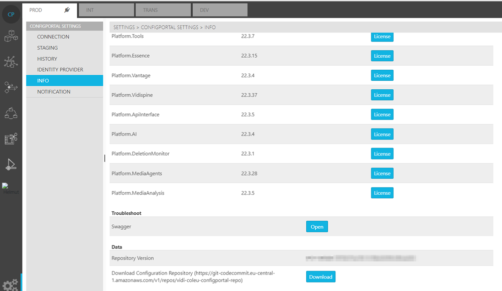Select the DEV environment tab
The width and height of the screenshot is (502, 291).
[220, 10]
